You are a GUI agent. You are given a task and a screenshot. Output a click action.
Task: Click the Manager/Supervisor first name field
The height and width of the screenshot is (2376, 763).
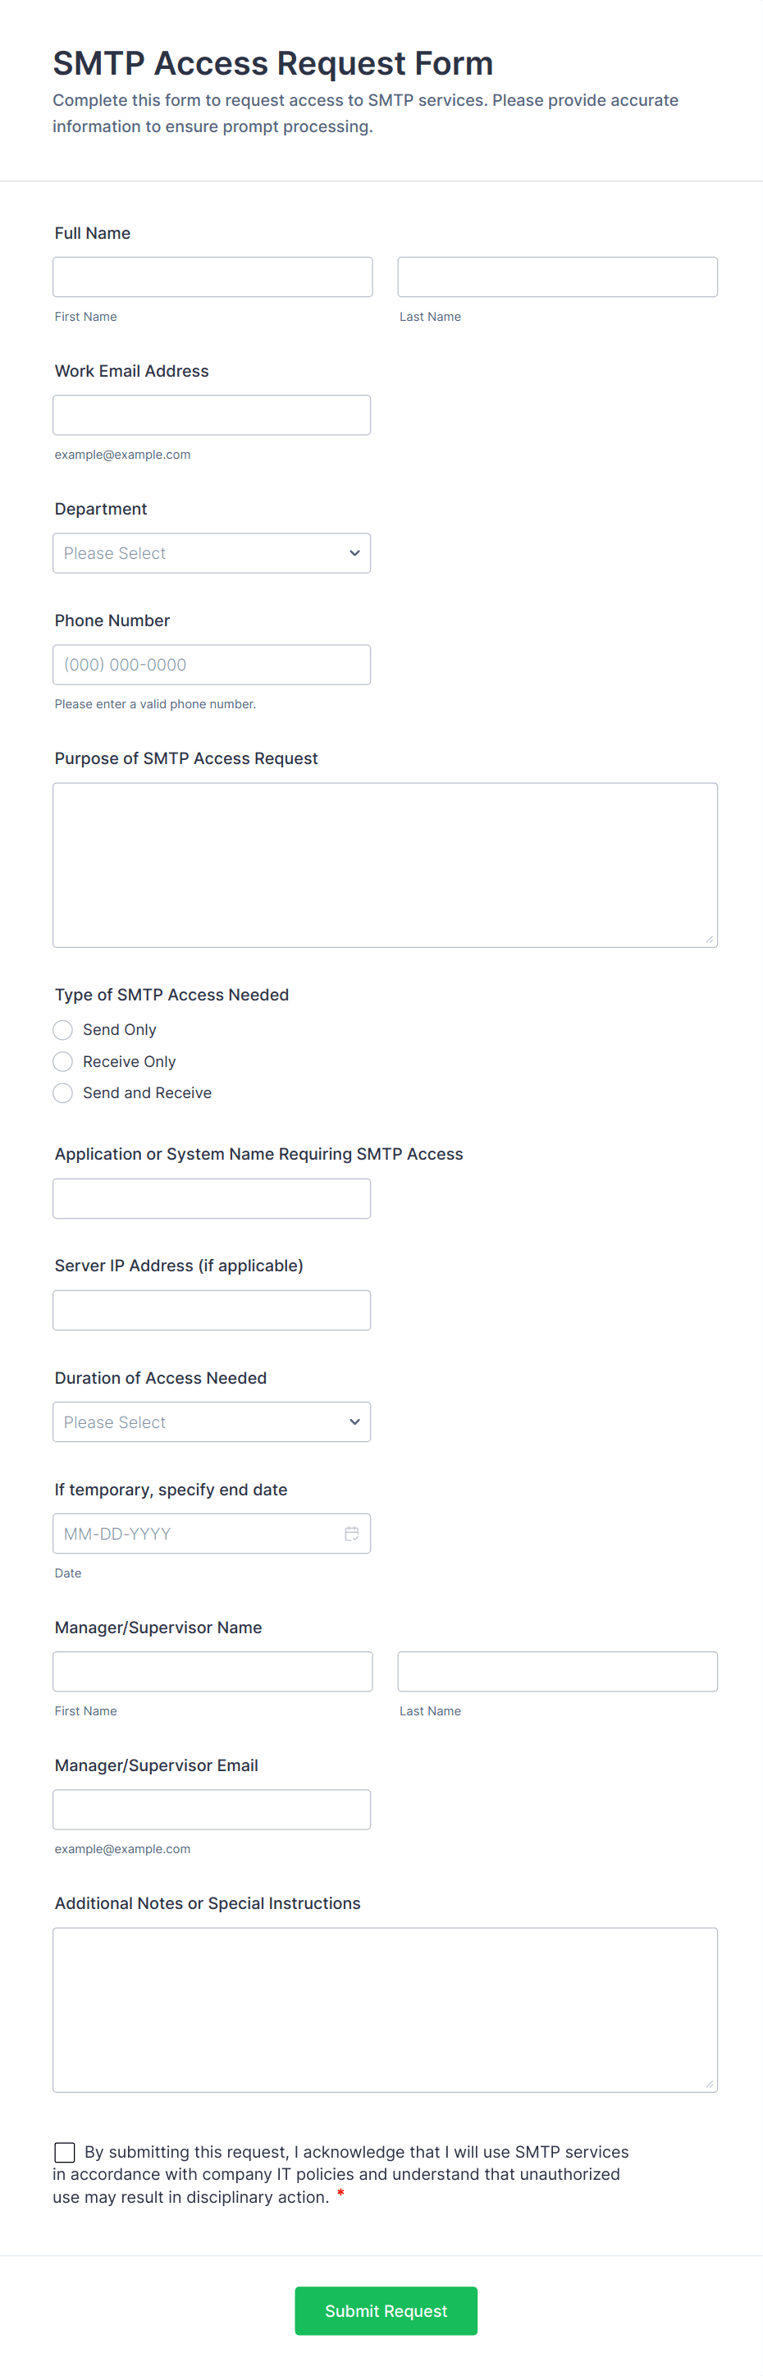(x=212, y=1671)
